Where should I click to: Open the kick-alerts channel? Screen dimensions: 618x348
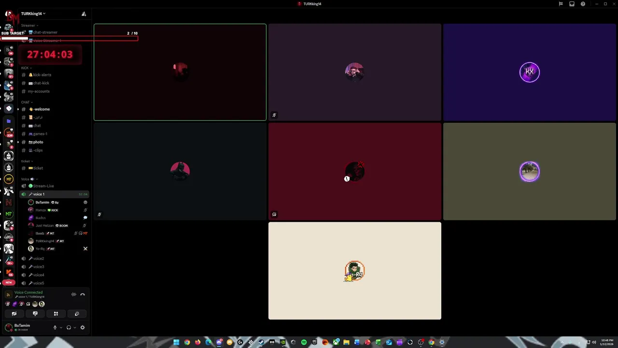54,75
